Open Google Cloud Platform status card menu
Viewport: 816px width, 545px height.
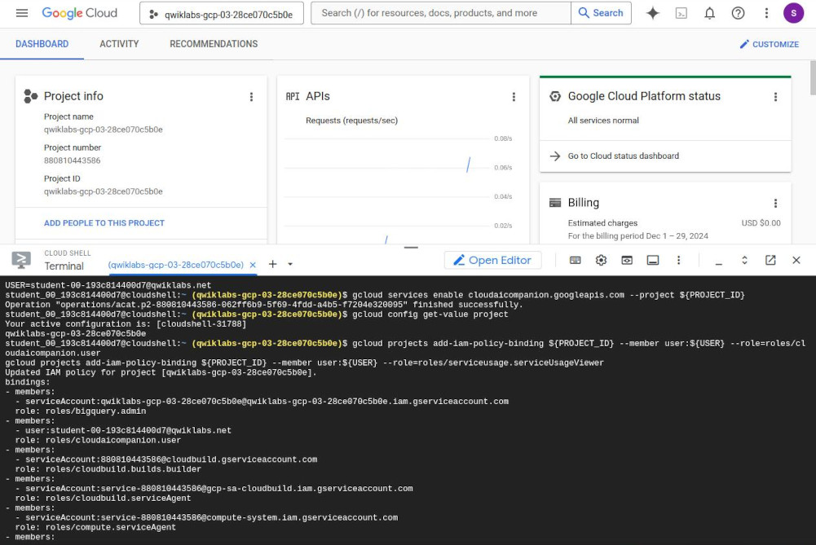point(775,97)
